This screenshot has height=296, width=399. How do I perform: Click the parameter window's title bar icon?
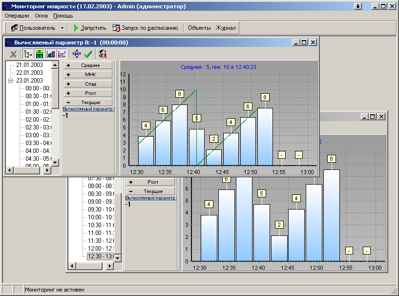click(x=9, y=42)
